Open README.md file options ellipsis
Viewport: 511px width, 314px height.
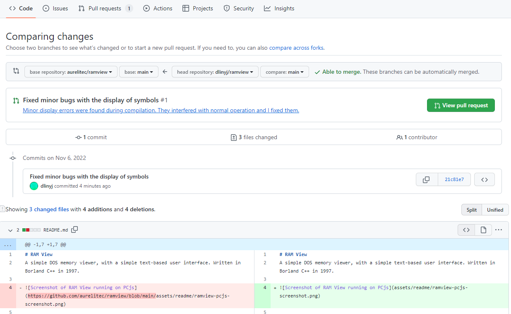(x=499, y=230)
